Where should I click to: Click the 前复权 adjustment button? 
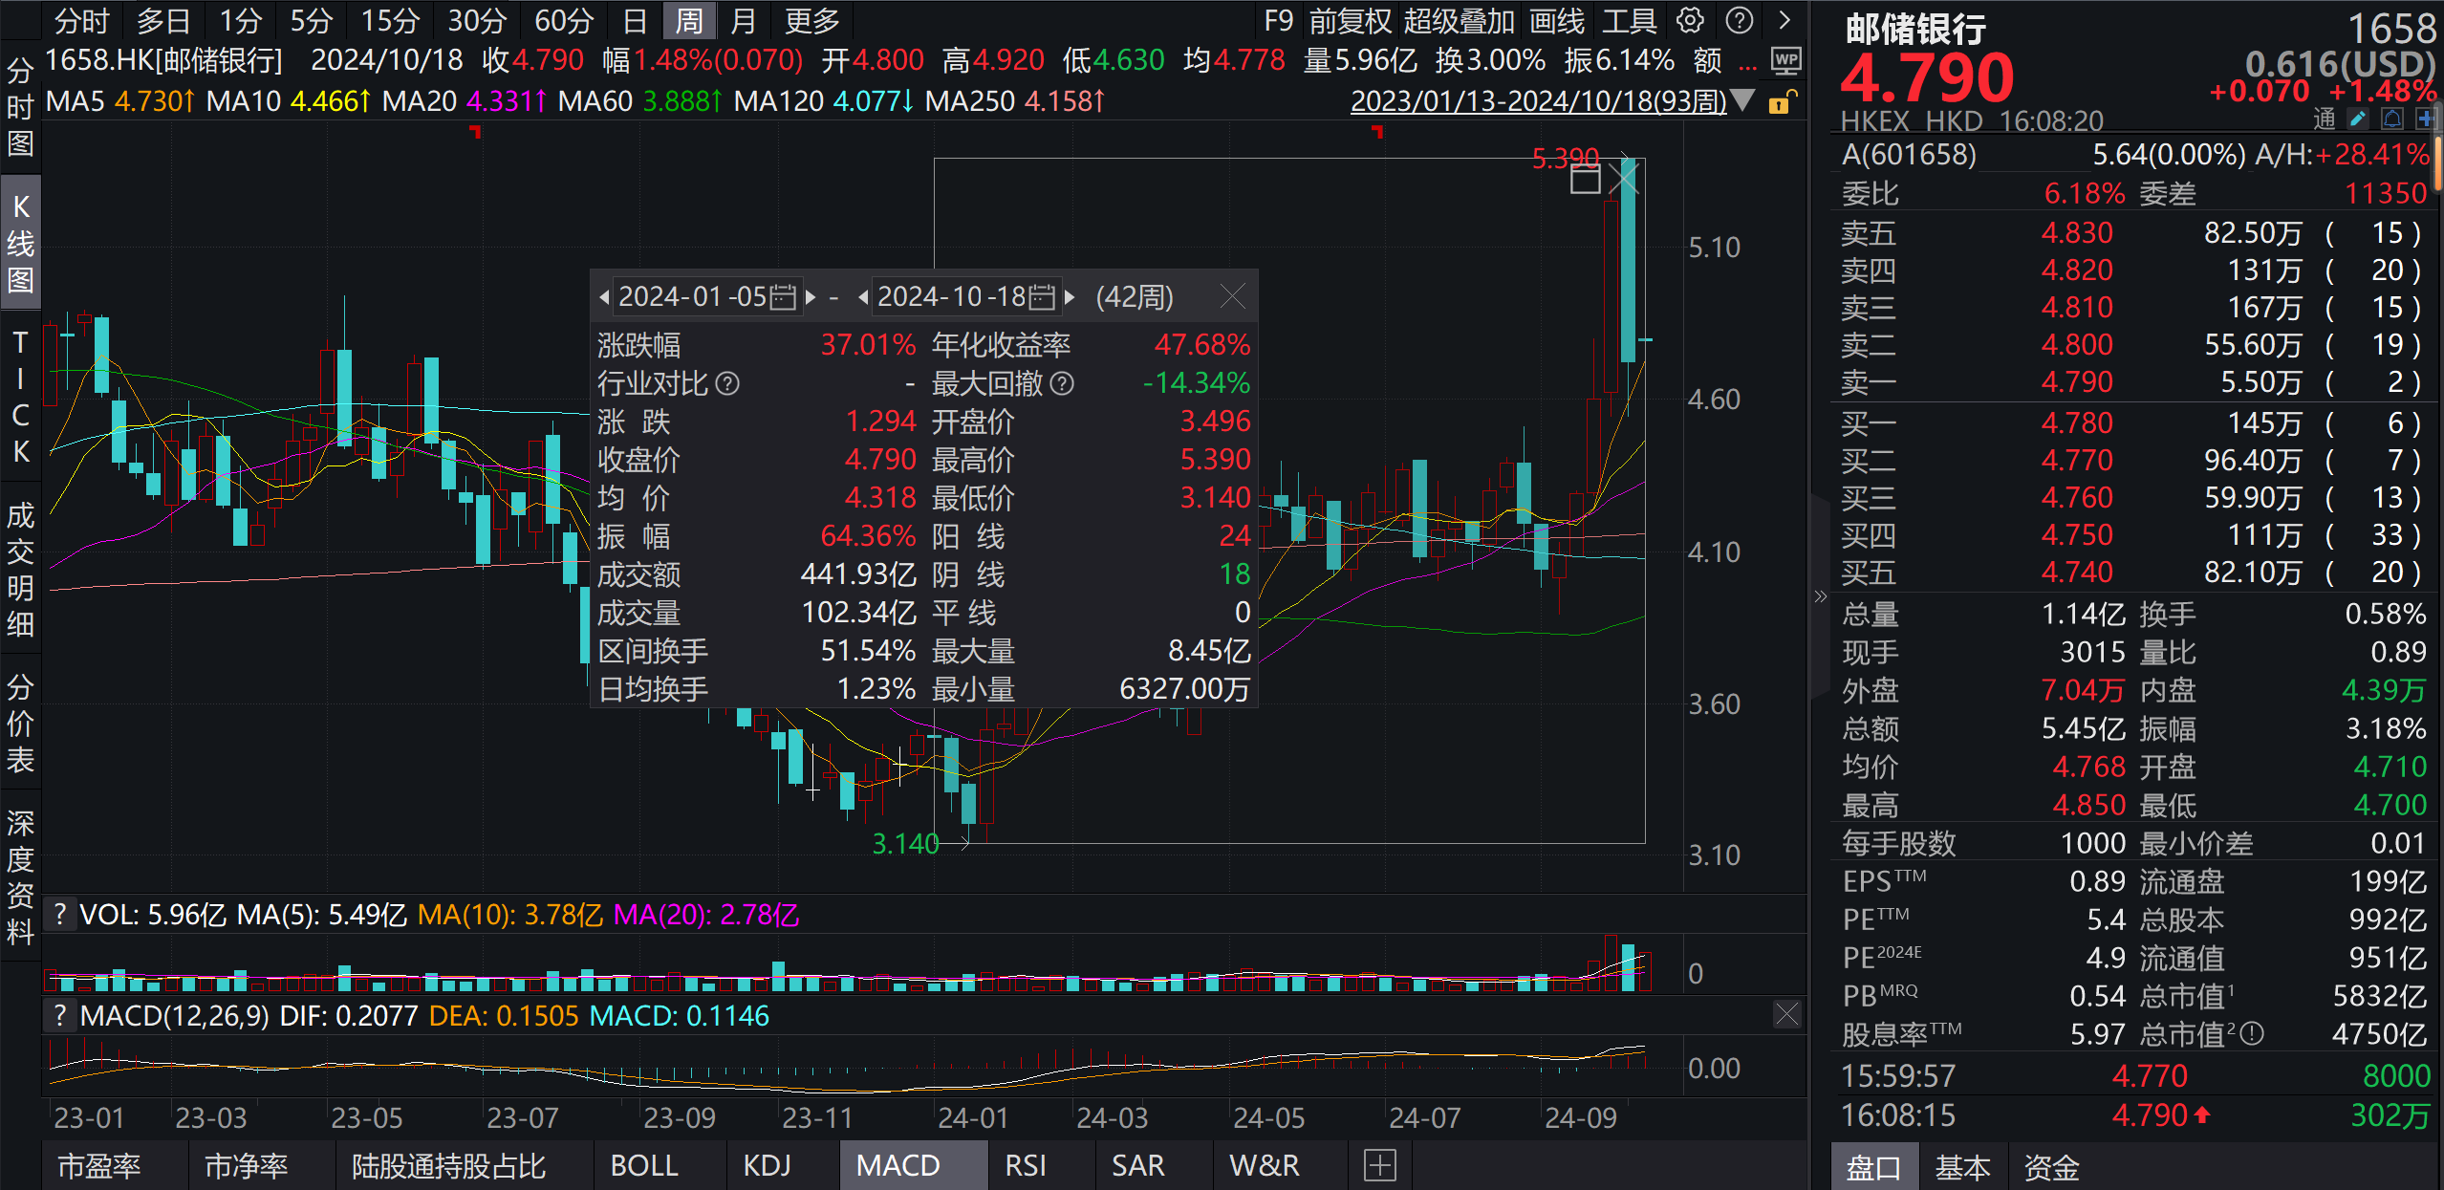(1351, 20)
